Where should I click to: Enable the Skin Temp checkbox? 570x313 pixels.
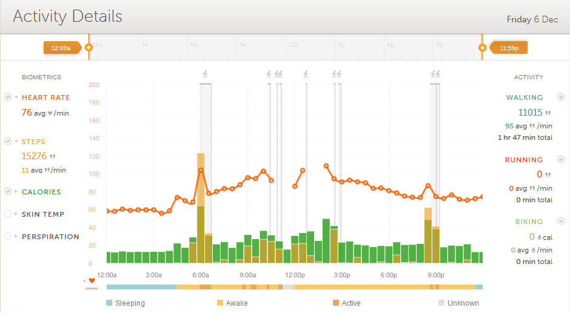point(8,214)
